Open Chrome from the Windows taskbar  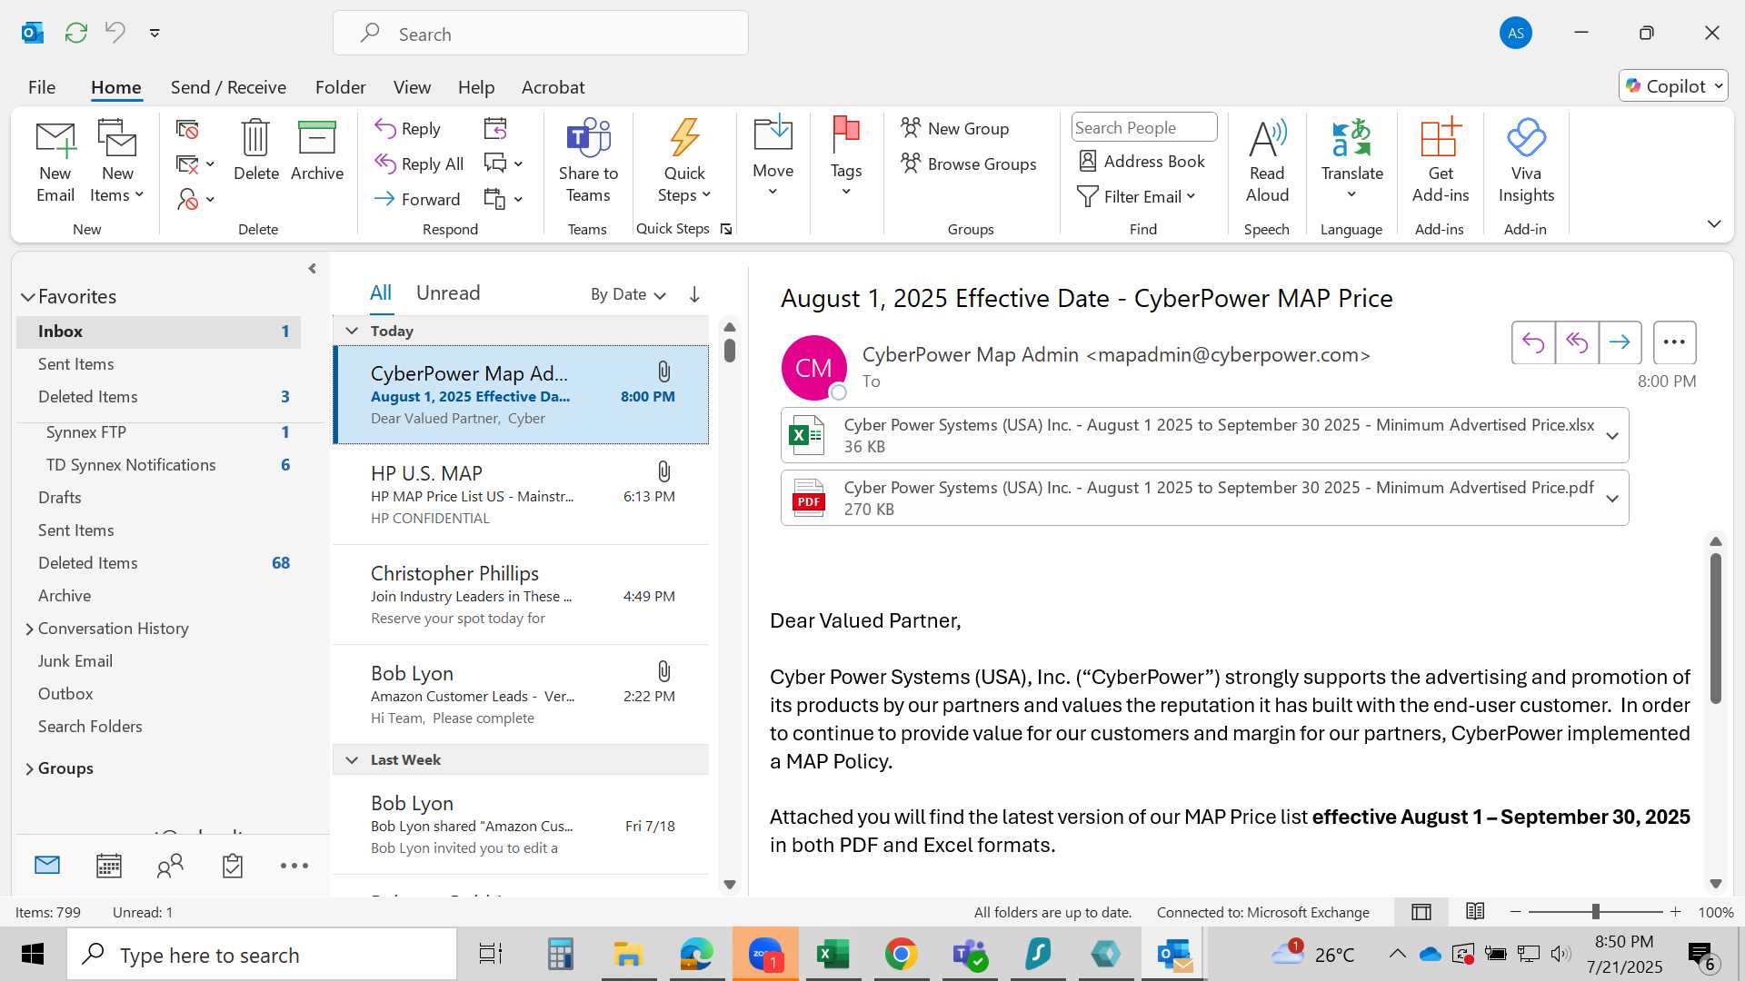[901, 954]
